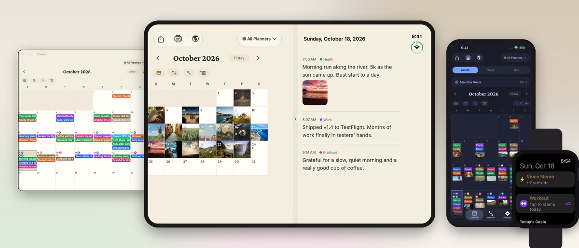Click the list view icon in the Mac window

(x=52, y=81)
